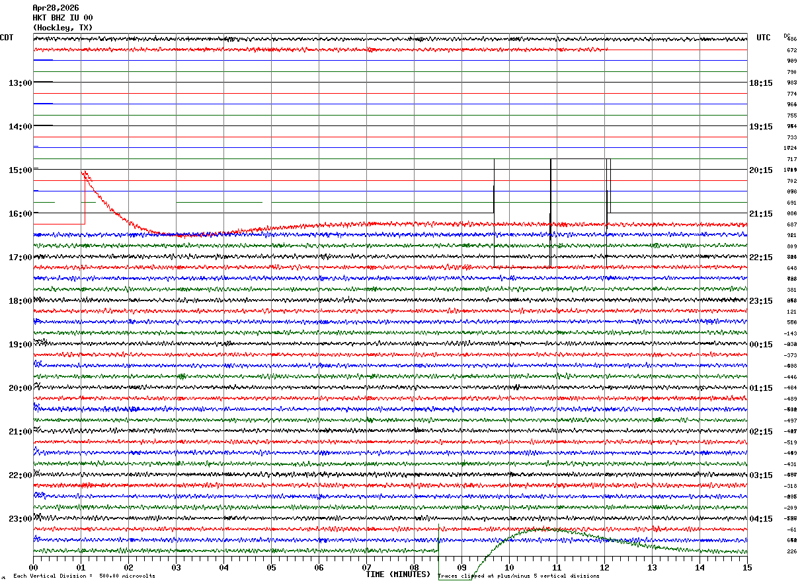Click the (Hockley, TX) location label
Viewport: 800px width, 585px height.
[x=63, y=28]
